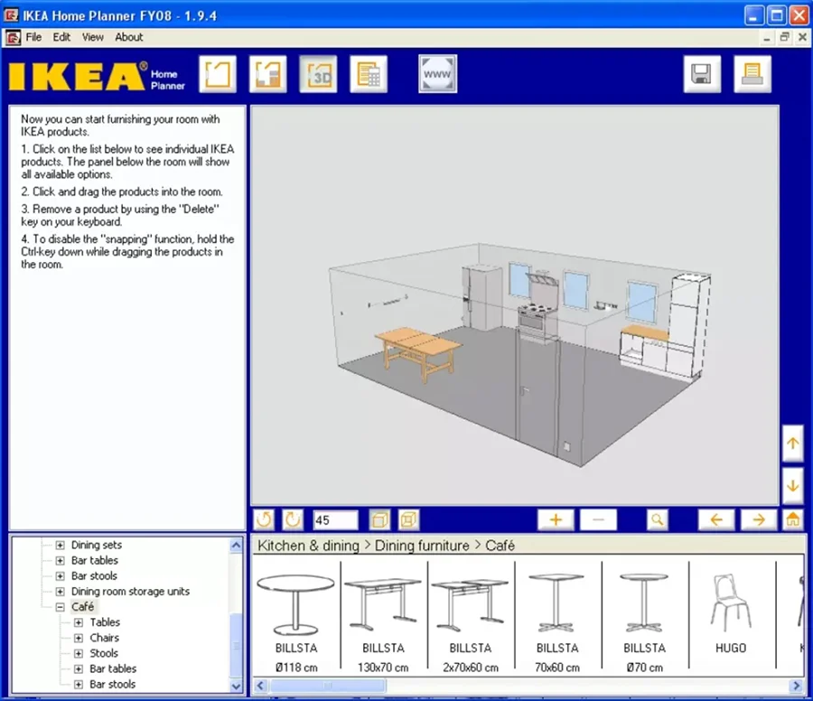Expand the Dining sets category
The height and width of the screenshot is (701, 813).
(x=60, y=546)
